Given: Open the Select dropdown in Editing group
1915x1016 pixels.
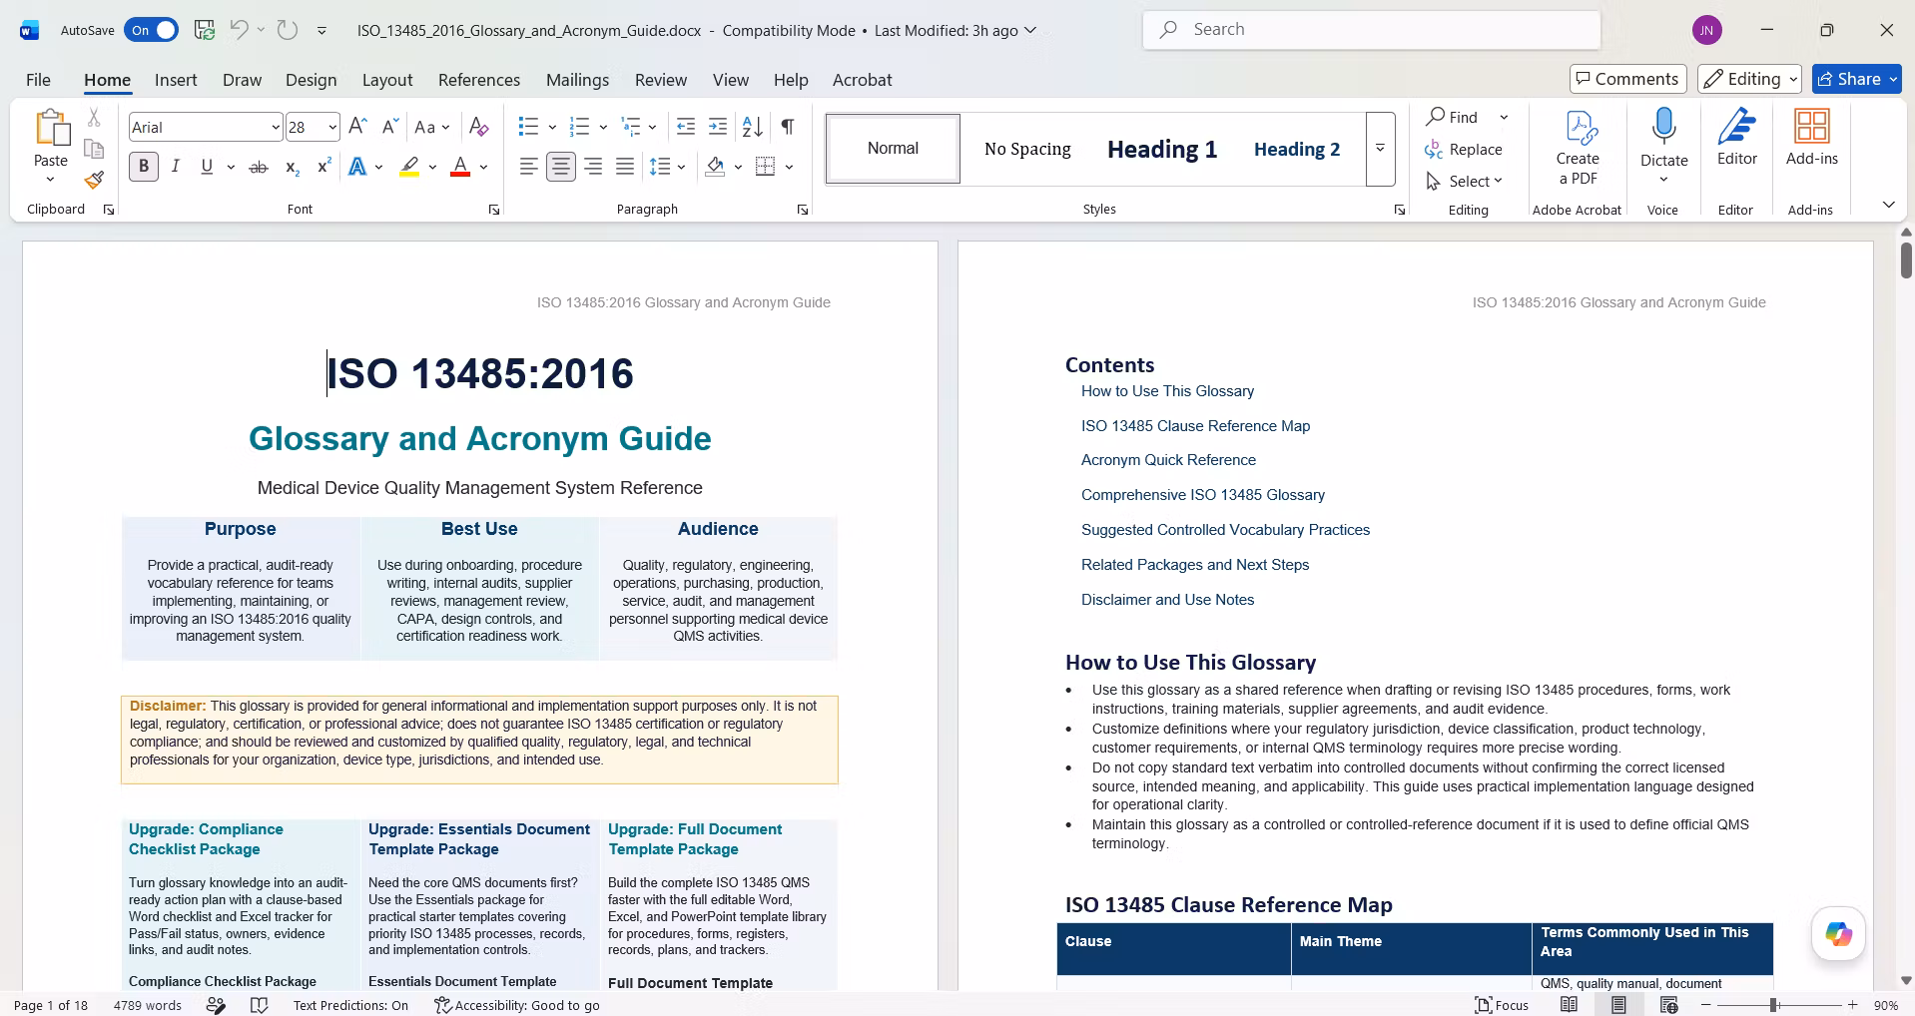Looking at the screenshot, I should click(1465, 181).
